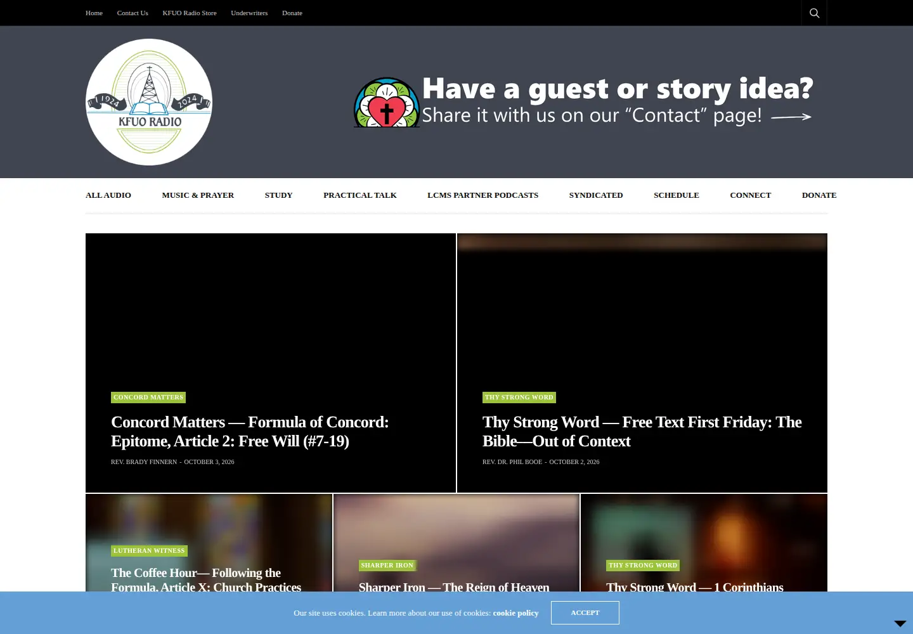Select the Concord Matters category tag
913x634 pixels.
tap(148, 398)
